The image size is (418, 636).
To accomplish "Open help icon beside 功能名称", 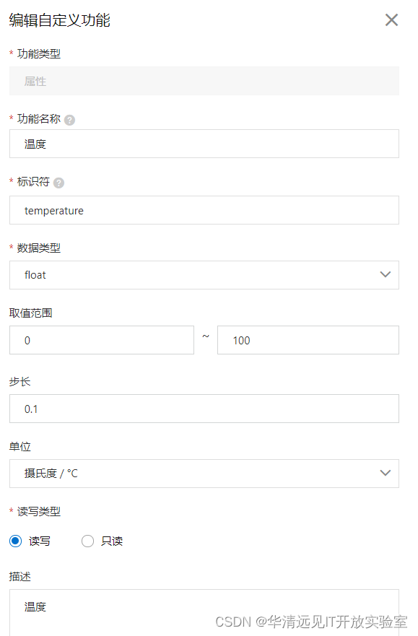I will coord(69,120).
